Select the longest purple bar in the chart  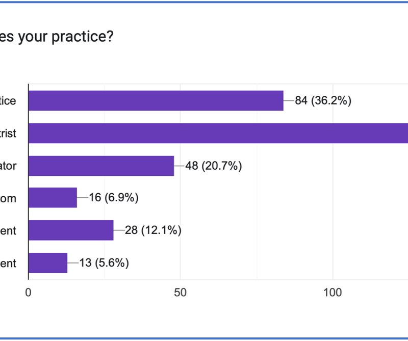point(218,134)
